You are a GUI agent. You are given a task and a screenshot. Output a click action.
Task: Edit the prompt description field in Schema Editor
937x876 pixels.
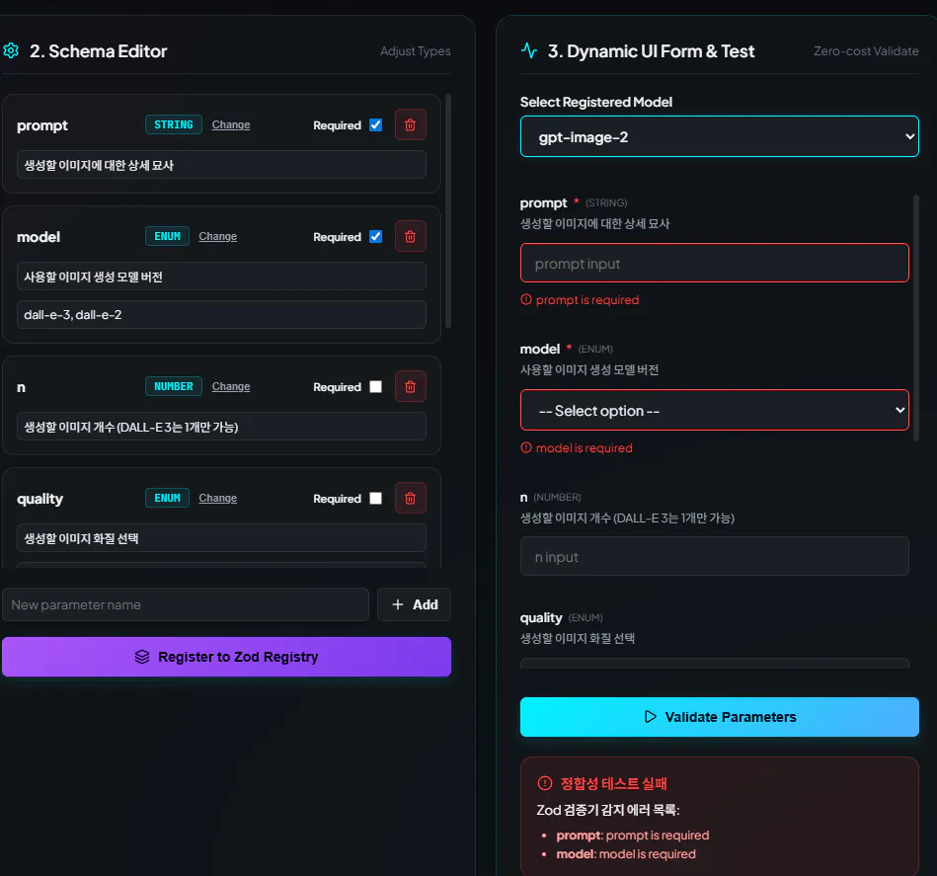(x=221, y=165)
